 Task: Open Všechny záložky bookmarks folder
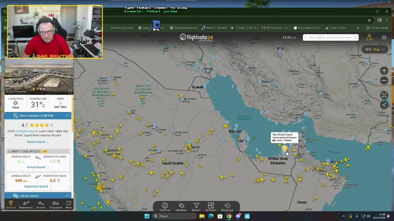click(x=377, y=28)
